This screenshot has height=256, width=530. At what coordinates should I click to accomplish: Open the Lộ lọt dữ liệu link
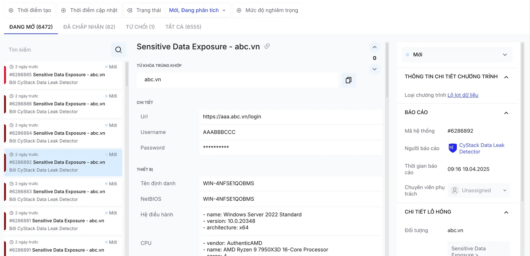(463, 95)
